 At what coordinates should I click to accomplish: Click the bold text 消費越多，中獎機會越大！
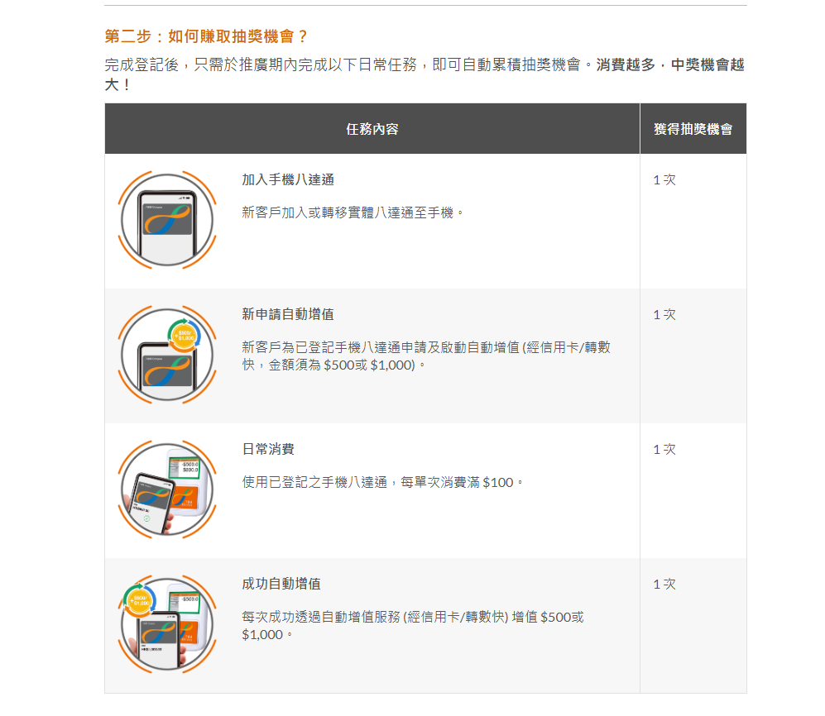coord(670,65)
